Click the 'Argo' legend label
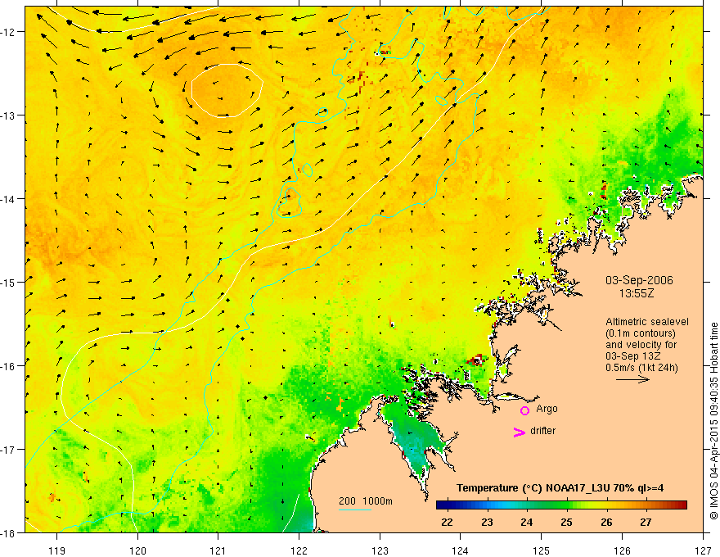 point(547,409)
